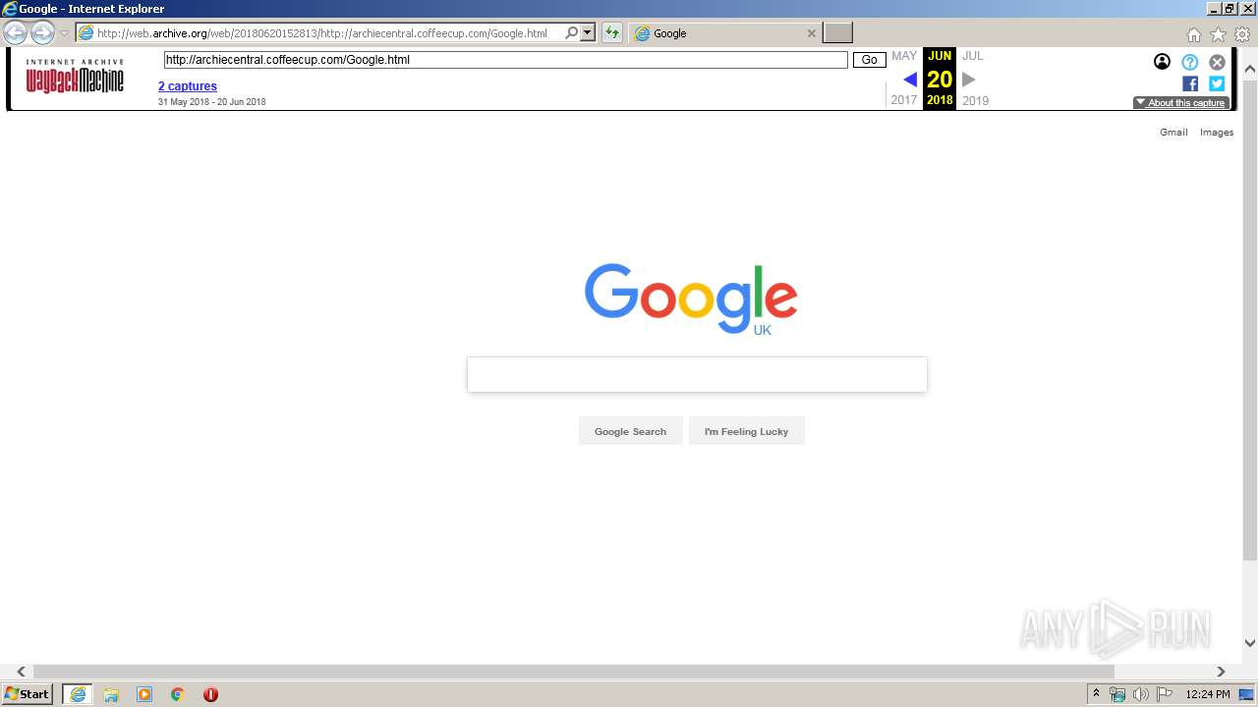1258x707 pixels.
Task: Click the Google search text box
Action: click(x=697, y=374)
